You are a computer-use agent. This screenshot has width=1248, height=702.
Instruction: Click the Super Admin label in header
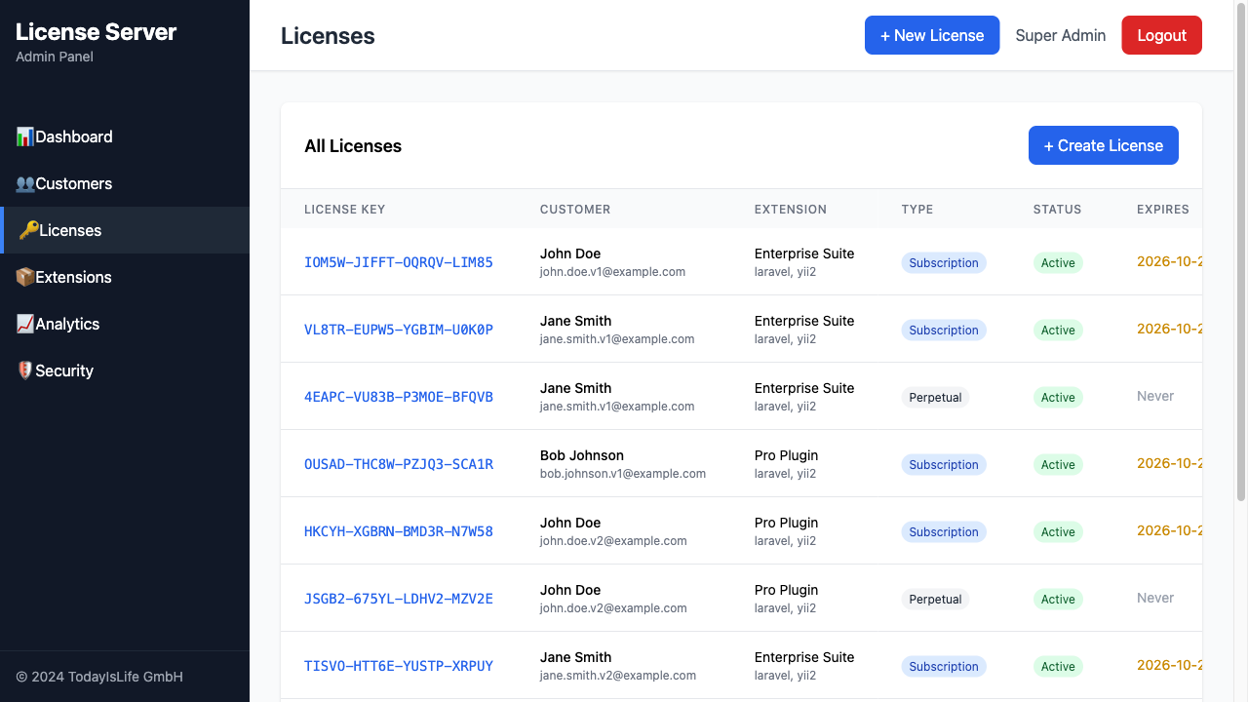click(1061, 35)
